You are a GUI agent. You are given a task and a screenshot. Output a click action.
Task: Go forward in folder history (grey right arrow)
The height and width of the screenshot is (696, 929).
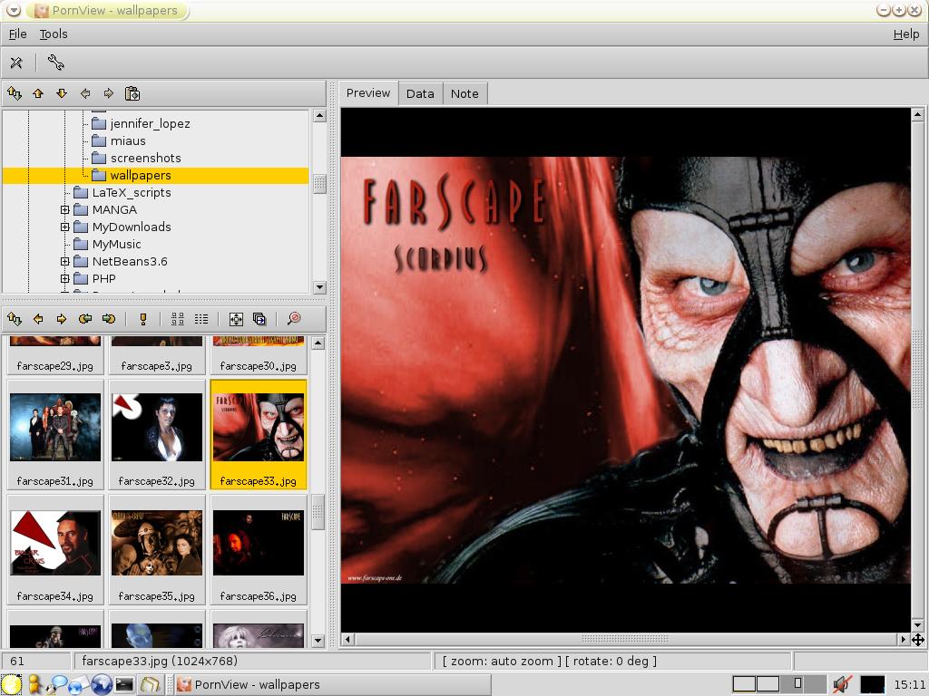[109, 93]
